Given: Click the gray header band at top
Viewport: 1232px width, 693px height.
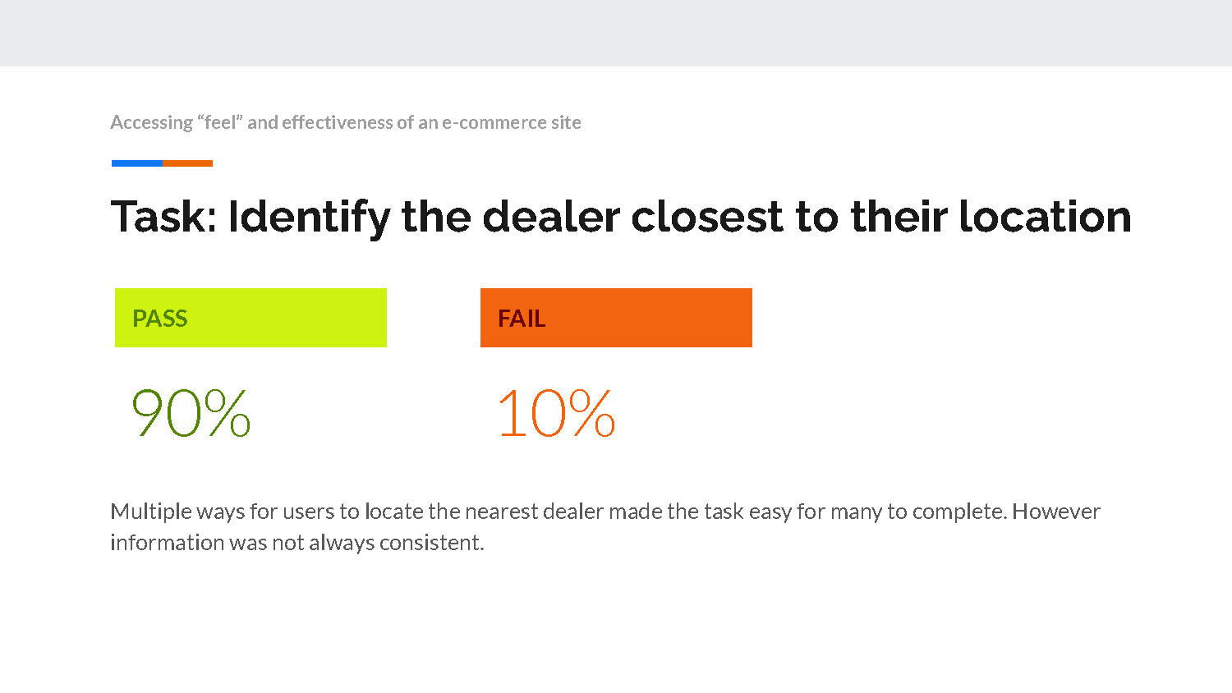Looking at the screenshot, I should click(x=616, y=33).
